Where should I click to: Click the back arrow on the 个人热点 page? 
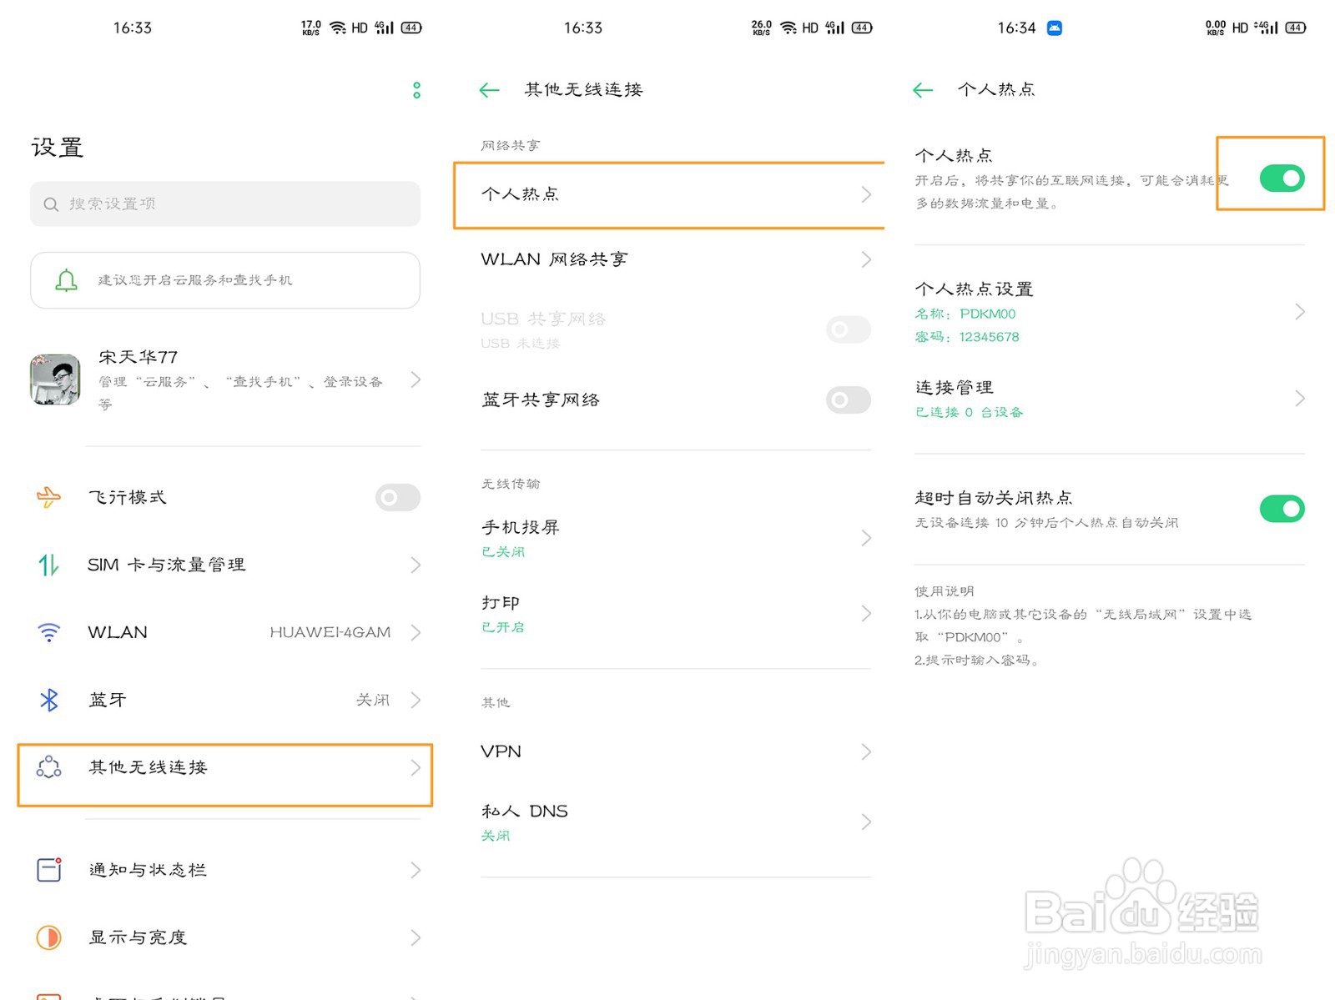coord(923,90)
